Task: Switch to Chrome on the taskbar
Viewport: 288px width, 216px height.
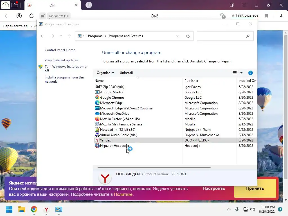Action: [34, 209]
